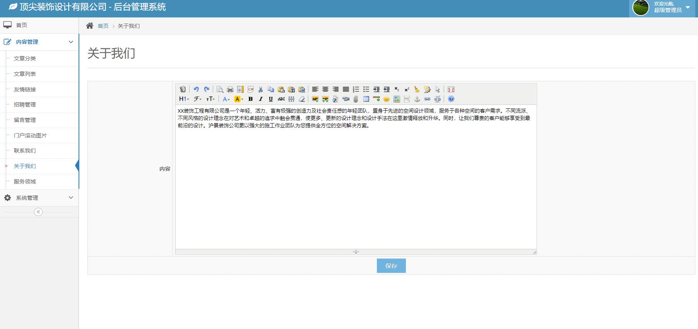Open 文章列表 in the sidebar

point(25,74)
